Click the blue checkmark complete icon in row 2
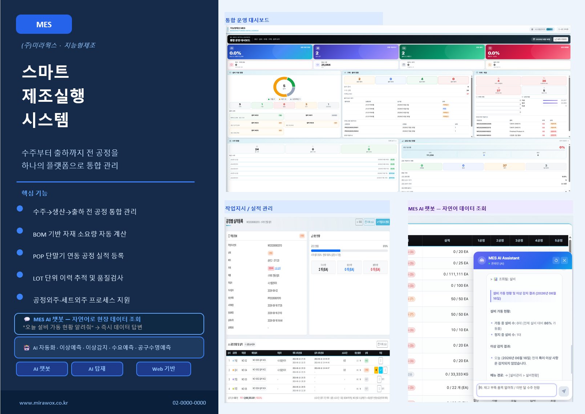 coord(380,370)
